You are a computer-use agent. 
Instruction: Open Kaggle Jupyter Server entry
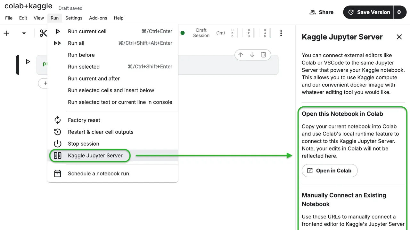click(x=113, y=156)
